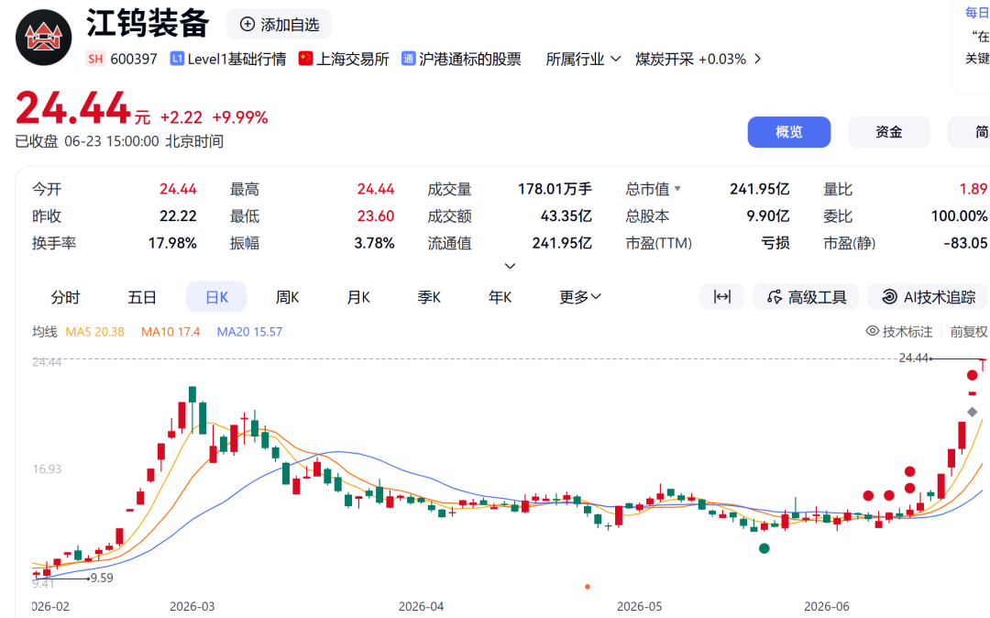Click the 高级工具 tool icon
The width and height of the screenshot is (990, 618).
tap(775, 297)
